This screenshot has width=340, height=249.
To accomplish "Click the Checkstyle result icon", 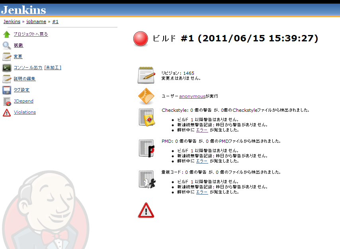I will pos(147,117).
